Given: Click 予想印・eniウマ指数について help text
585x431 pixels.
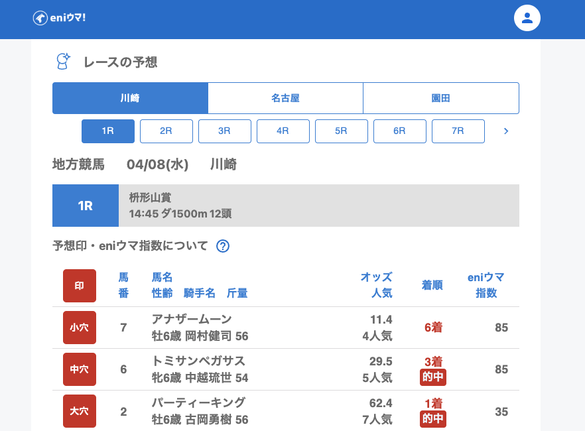Looking at the screenshot, I should click(x=130, y=246).
